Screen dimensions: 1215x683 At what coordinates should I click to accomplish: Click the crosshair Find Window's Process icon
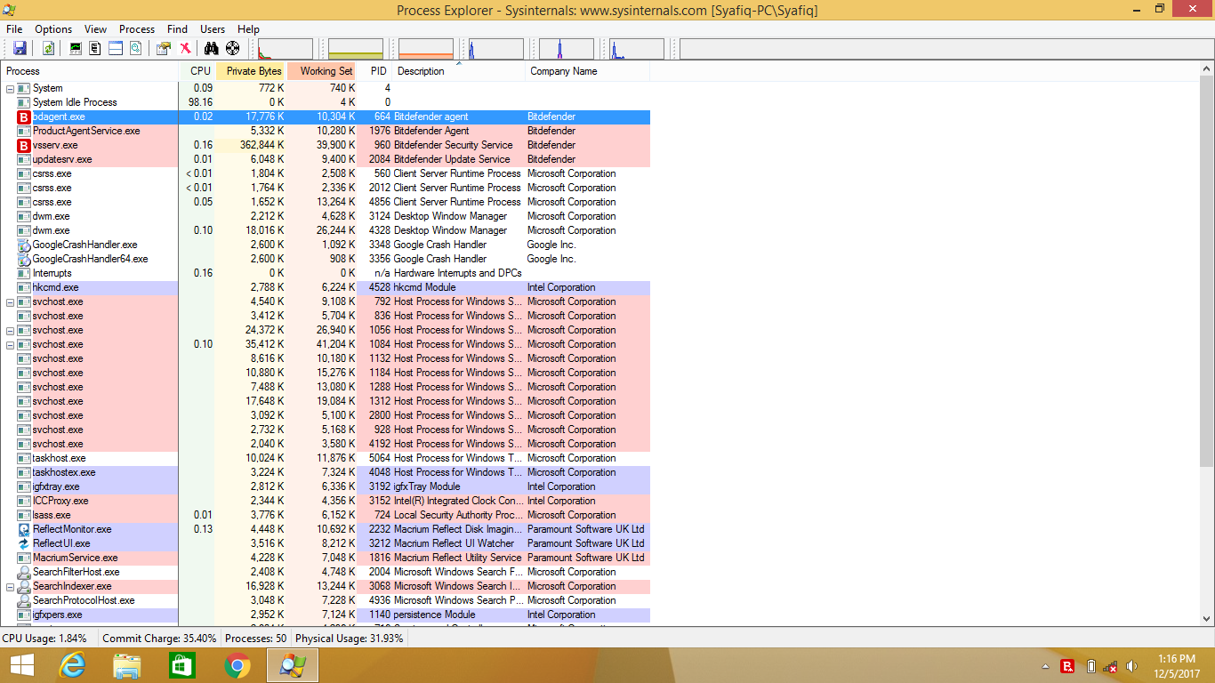point(233,49)
